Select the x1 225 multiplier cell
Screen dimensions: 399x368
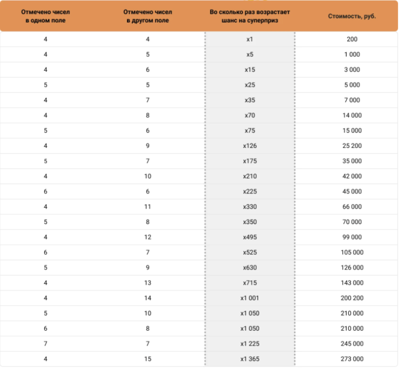tap(250, 344)
